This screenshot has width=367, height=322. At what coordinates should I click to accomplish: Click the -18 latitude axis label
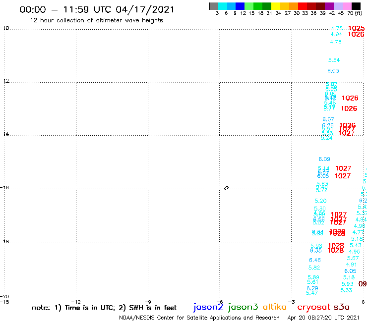pyautogui.click(x=4, y=242)
